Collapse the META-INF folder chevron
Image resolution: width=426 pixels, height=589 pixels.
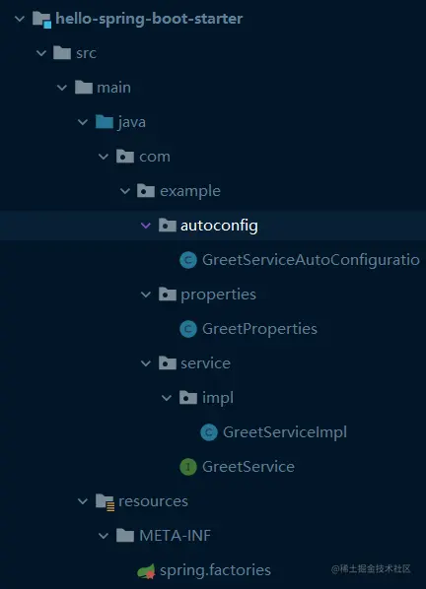click(104, 536)
